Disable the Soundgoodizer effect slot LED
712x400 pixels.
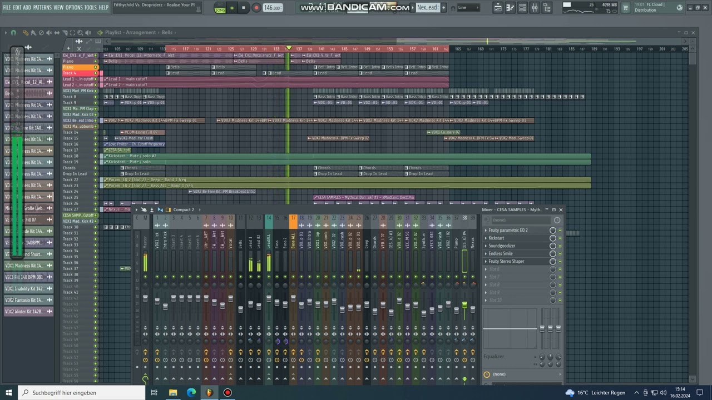pos(560,246)
